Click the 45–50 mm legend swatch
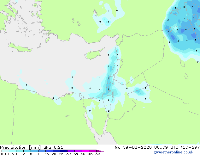 click(x=93, y=151)
